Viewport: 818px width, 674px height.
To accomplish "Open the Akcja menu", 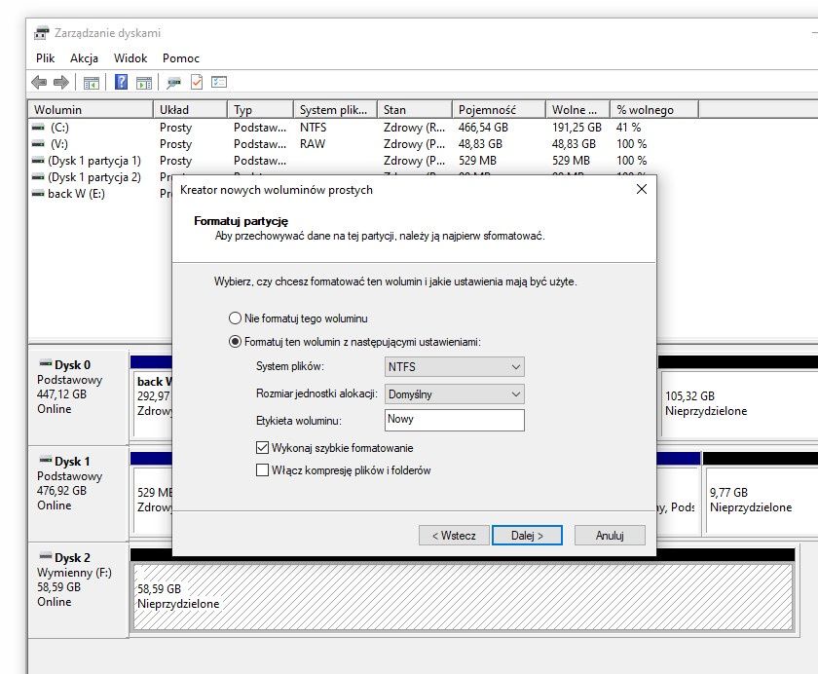I will click(x=84, y=57).
